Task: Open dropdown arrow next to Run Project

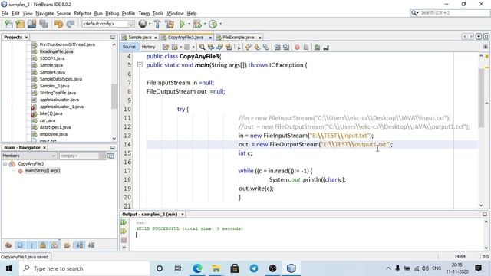Action: click(189, 24)
